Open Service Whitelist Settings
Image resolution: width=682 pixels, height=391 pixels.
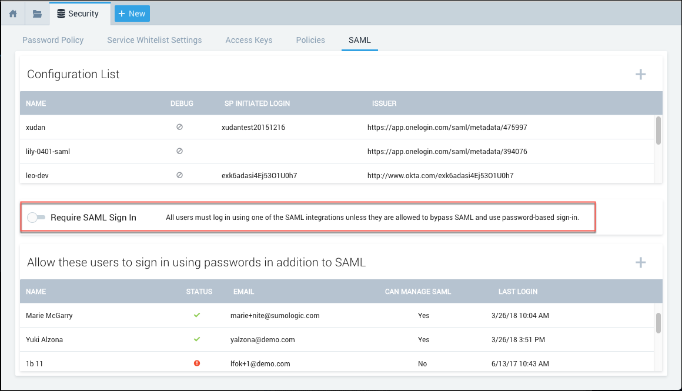[x=154, y=40]
